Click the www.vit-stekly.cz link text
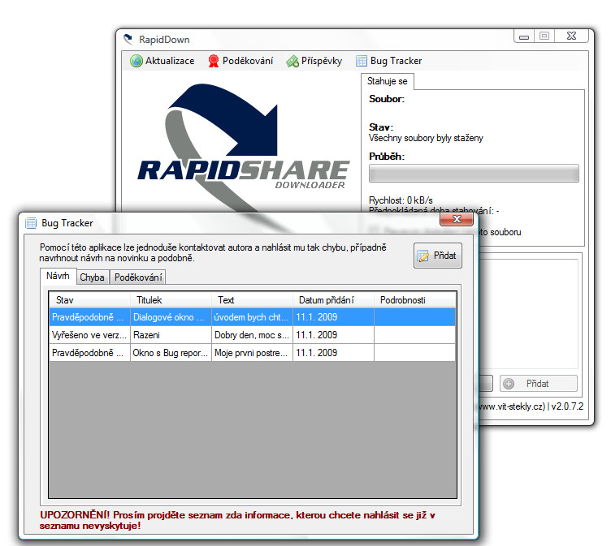The image size is (611, 546). [x=511, y=406]
